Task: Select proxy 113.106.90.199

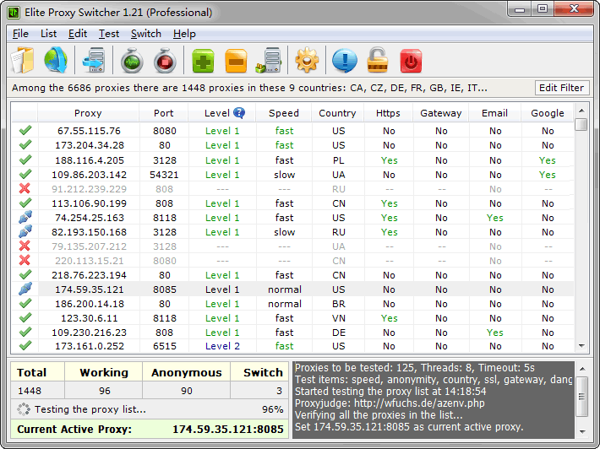Action: tap(90, 203)
